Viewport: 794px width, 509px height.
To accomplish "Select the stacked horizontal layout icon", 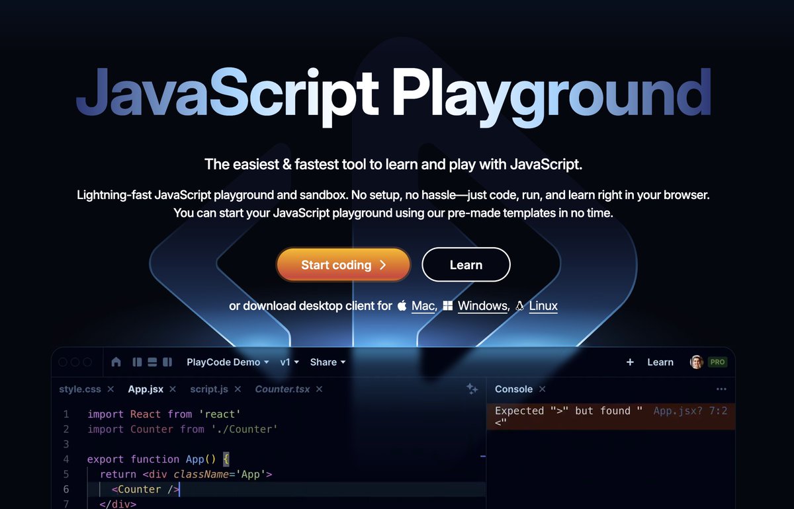I will point(152,362).
